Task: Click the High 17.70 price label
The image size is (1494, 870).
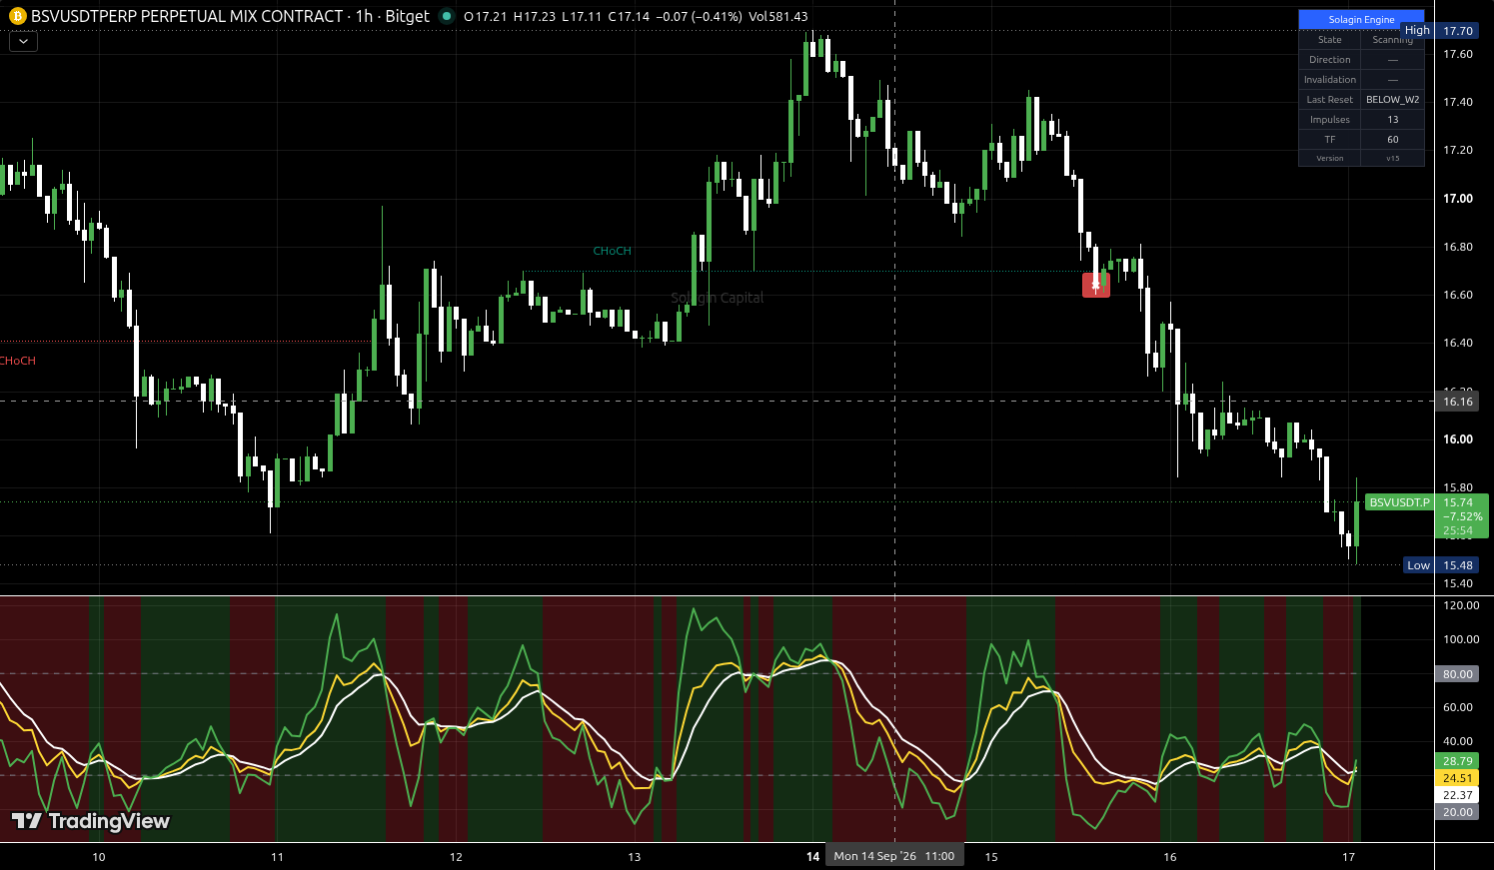Action: 1439,31
